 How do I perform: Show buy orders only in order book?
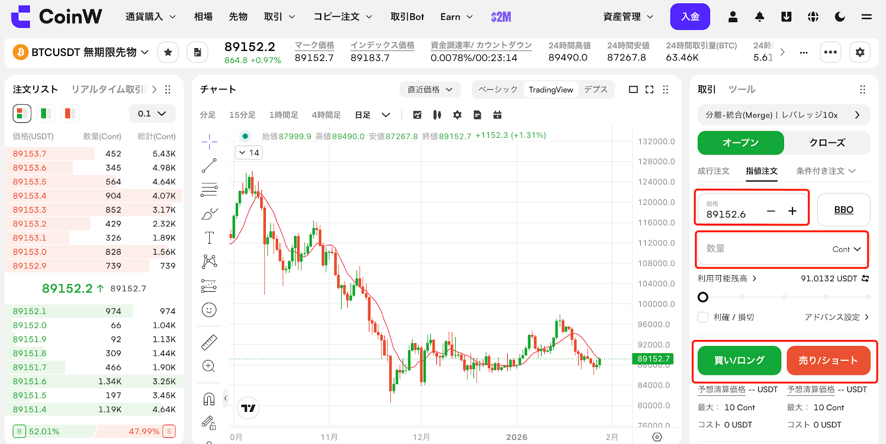pos(45,113)
